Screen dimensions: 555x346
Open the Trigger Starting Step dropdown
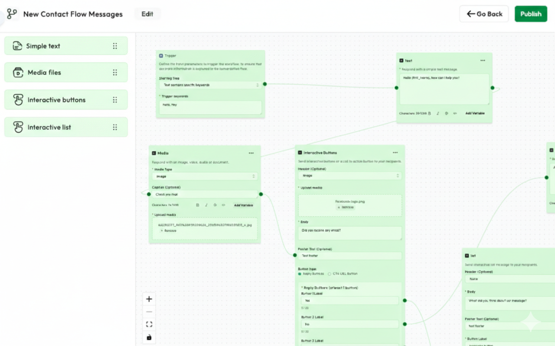pyautogui.click(x=210, y=85)
